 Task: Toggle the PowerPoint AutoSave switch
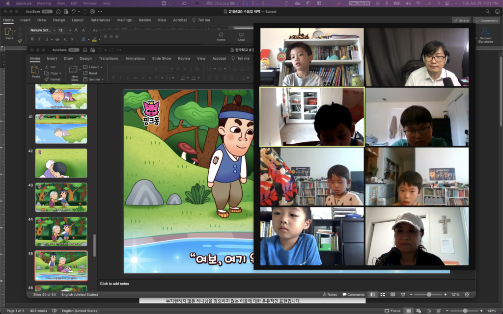(74, 50)
